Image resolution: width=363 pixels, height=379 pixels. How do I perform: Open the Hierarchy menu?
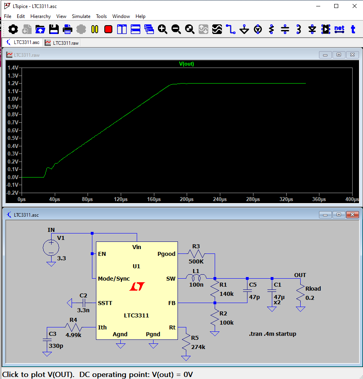coord(40,16)
